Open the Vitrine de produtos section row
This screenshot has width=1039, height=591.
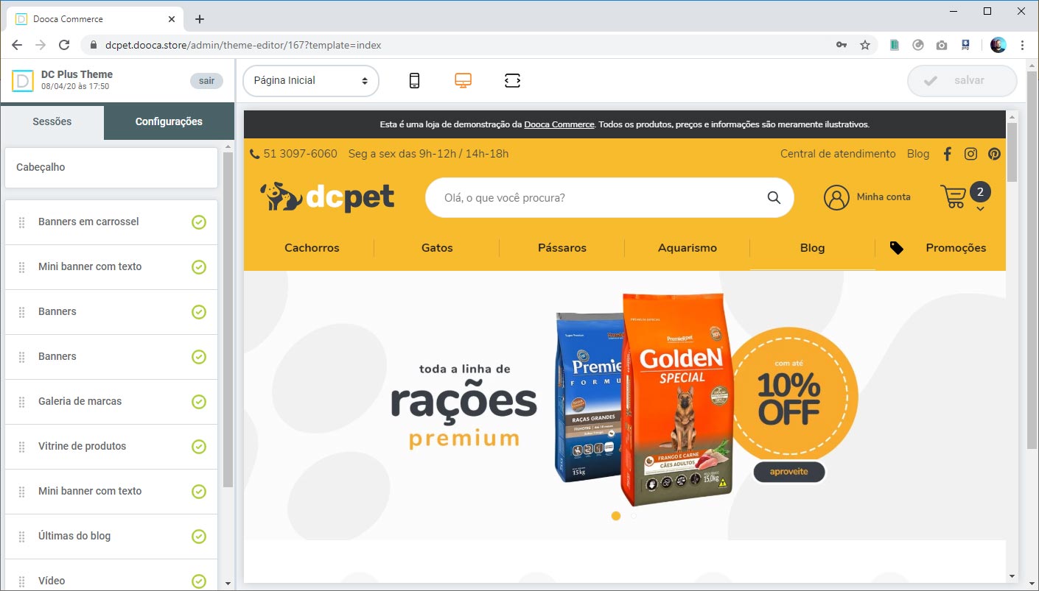tap(111, 447)
